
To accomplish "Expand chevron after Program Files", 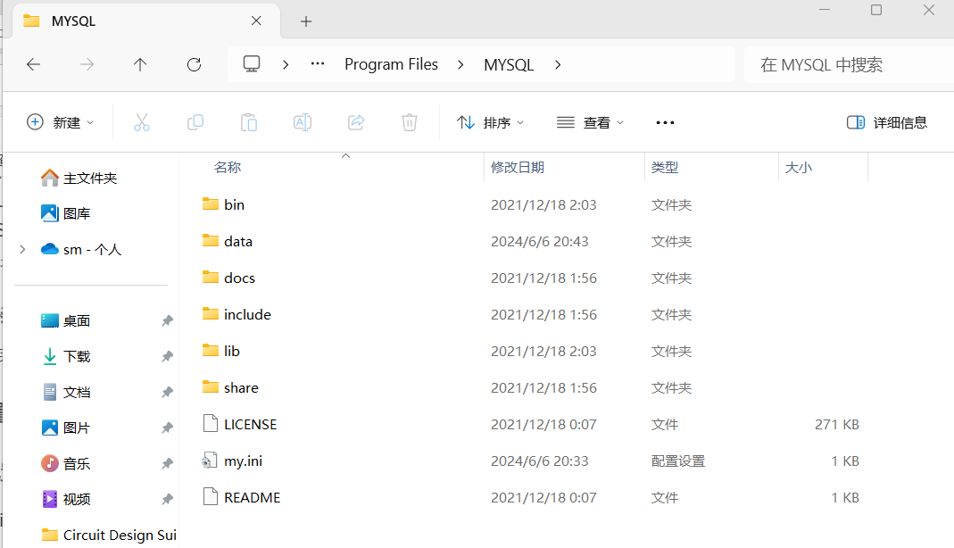I will (x=460, y=64).
